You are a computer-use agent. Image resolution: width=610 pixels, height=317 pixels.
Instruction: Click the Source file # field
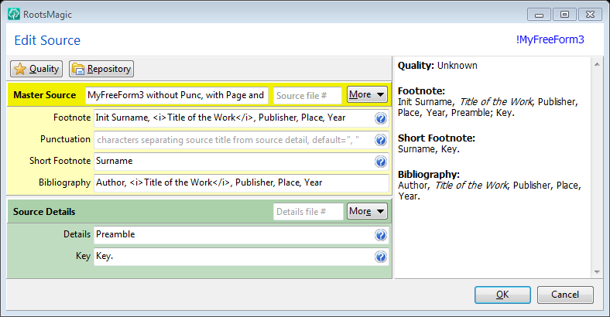[307, 95]
